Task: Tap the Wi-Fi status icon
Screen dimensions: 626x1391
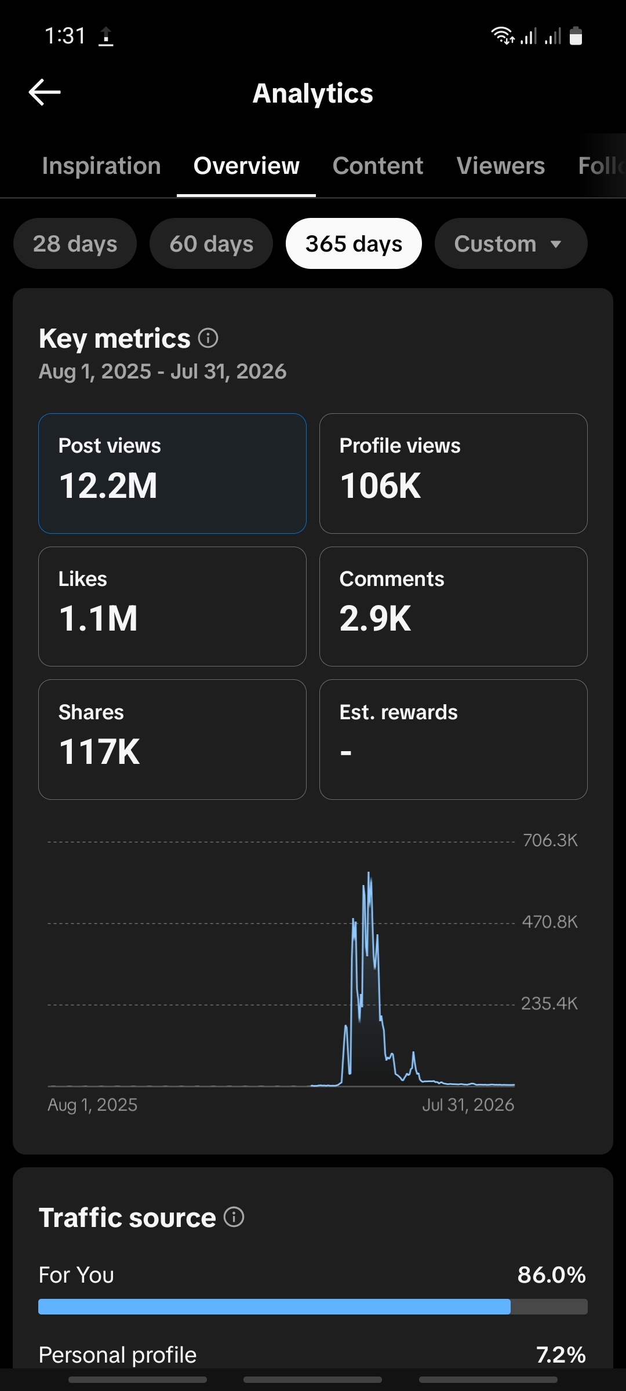Action: [x=503, y=36]
